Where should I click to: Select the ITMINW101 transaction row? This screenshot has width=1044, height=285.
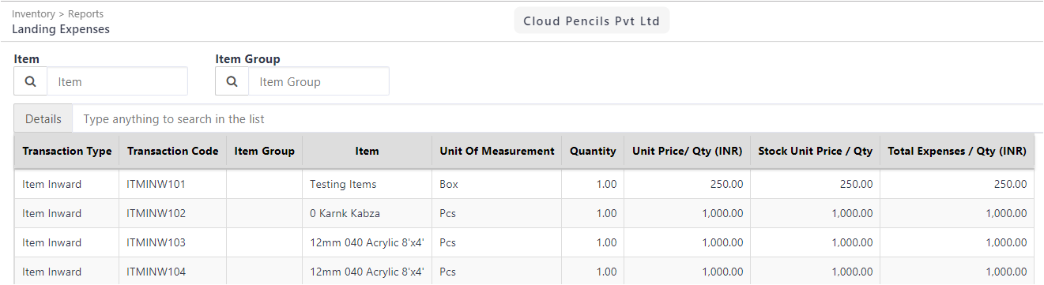pyautogui.click(x=524, y=184)
